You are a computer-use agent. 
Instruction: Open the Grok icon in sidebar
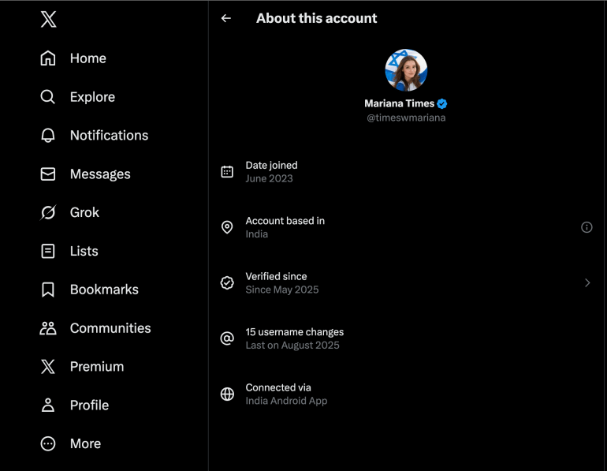48,213
